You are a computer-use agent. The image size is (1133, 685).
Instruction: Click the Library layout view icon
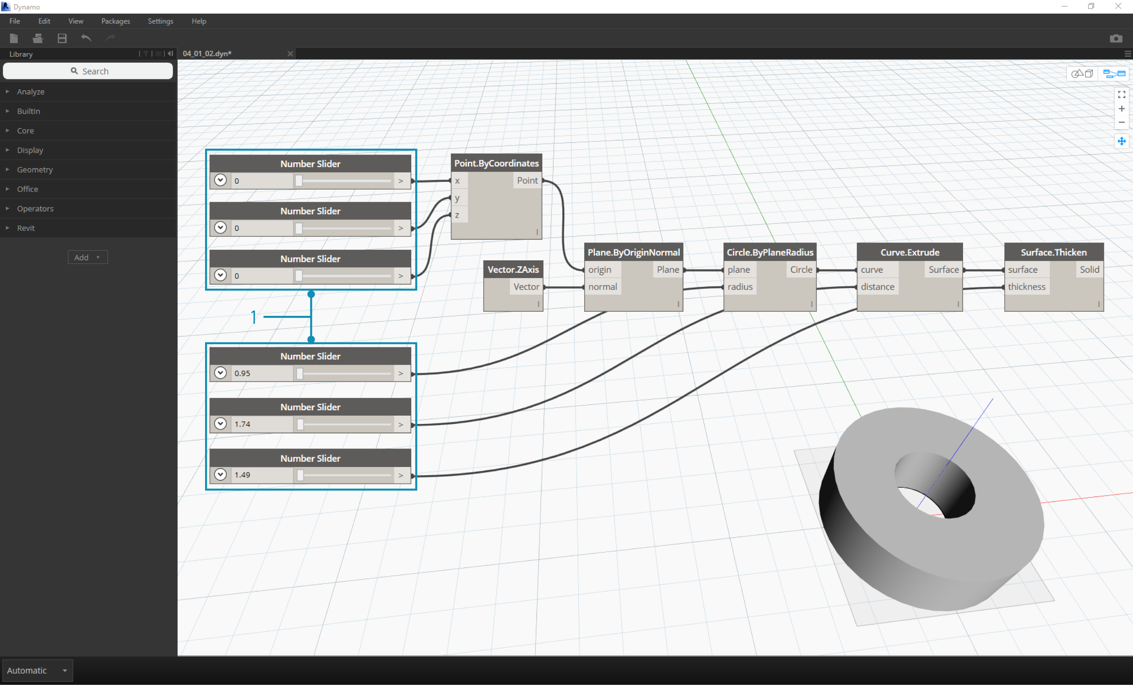pos(158,53)
